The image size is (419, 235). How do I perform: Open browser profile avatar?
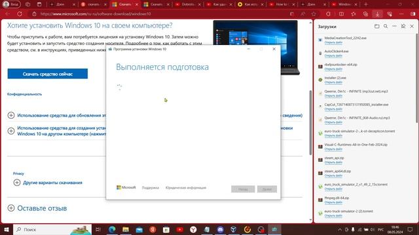[x=11, y=5]
